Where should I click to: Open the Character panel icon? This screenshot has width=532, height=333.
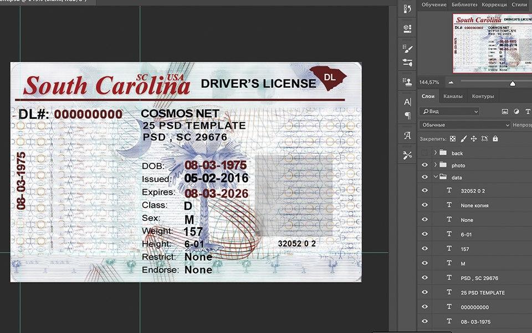click(407, 102)
